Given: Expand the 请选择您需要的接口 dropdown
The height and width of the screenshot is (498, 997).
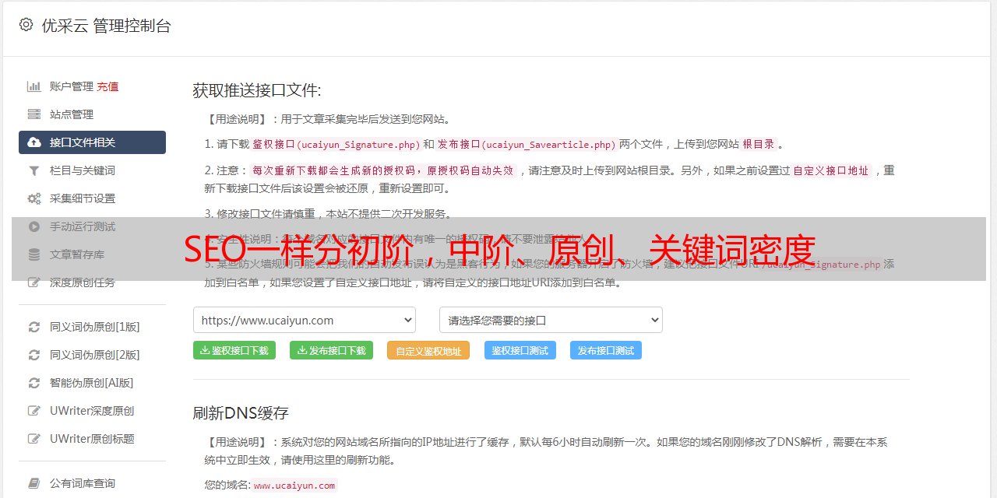Looking at the screenshot, I should [x=551, y=320].
